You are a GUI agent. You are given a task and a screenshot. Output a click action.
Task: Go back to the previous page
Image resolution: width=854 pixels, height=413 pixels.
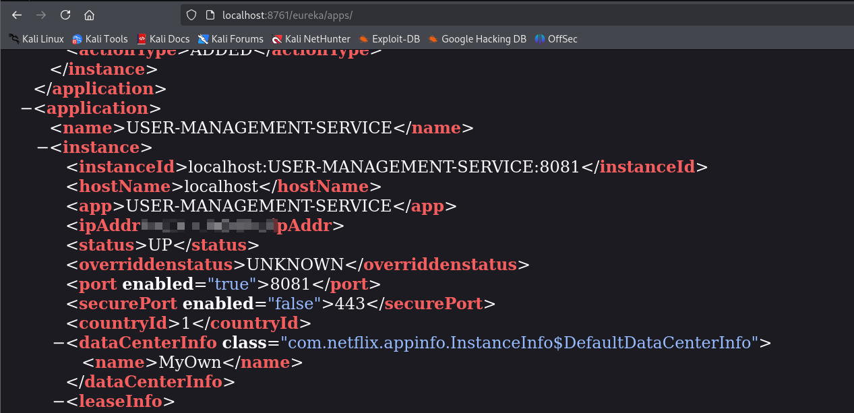[18, 15]
